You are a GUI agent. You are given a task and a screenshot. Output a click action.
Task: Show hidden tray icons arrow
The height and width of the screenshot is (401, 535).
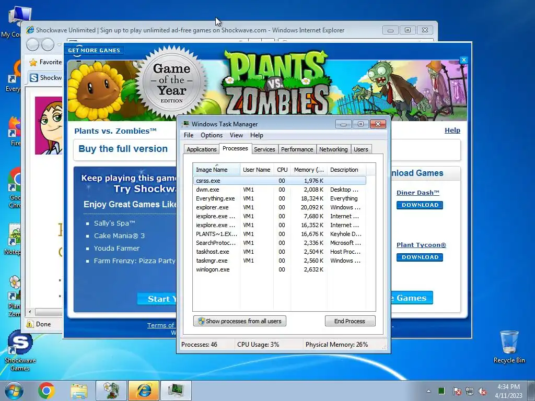pyautogui.click(x=428, y=391)
